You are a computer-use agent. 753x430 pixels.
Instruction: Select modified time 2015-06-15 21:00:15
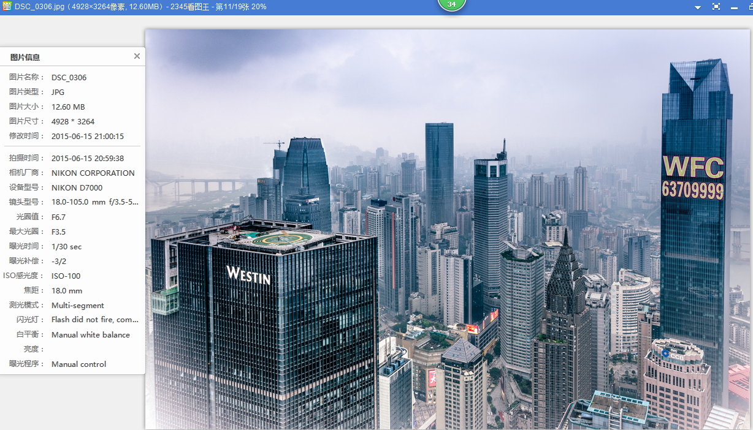[88, 136]
